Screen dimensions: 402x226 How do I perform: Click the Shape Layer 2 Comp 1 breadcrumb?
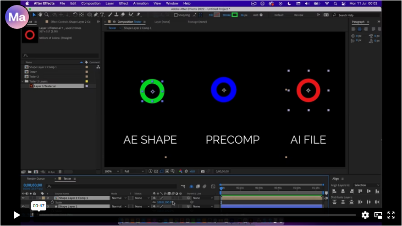(138, 28)
